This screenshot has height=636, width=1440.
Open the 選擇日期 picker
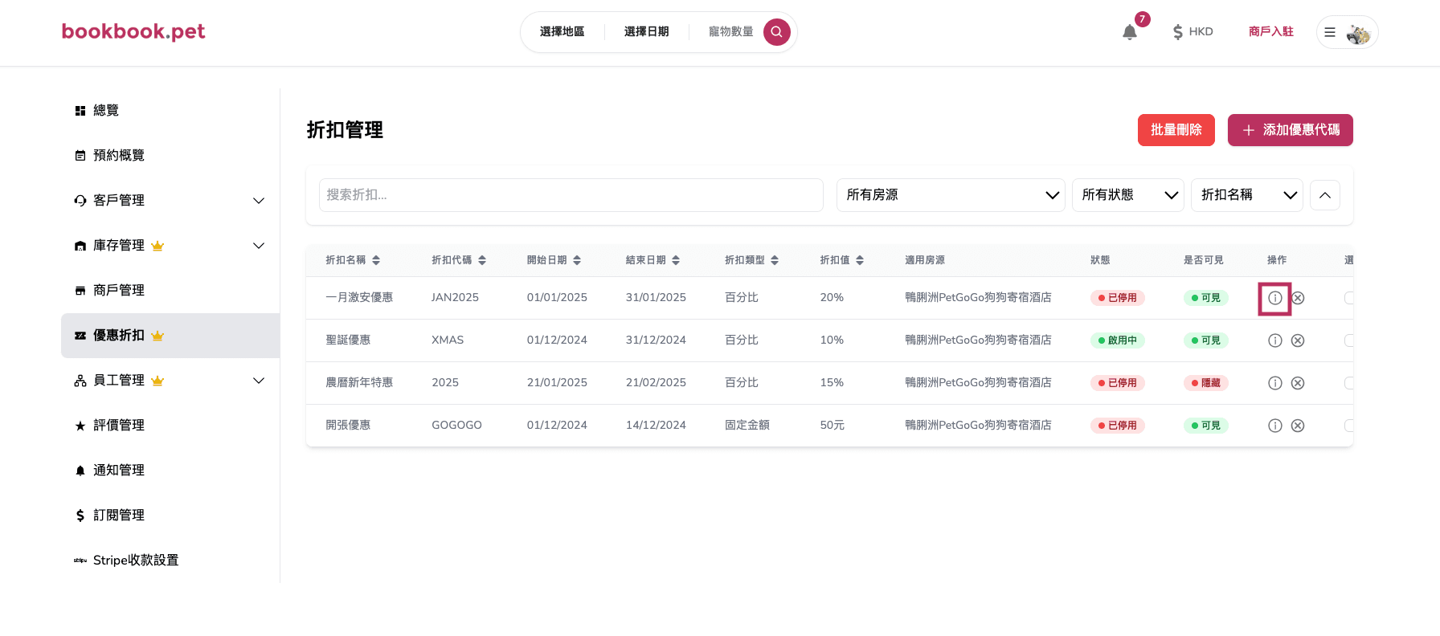647,32
